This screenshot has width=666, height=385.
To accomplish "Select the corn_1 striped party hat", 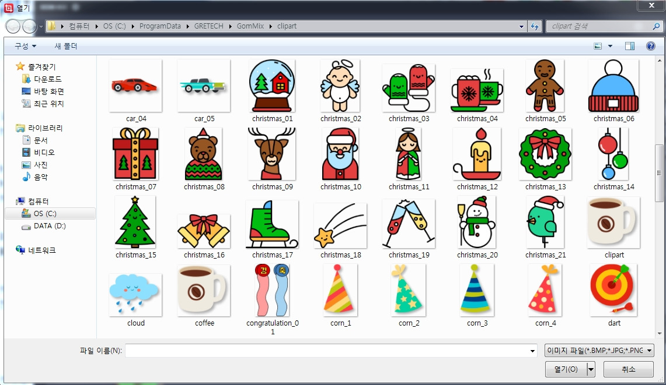I will (x=340, y=290).
